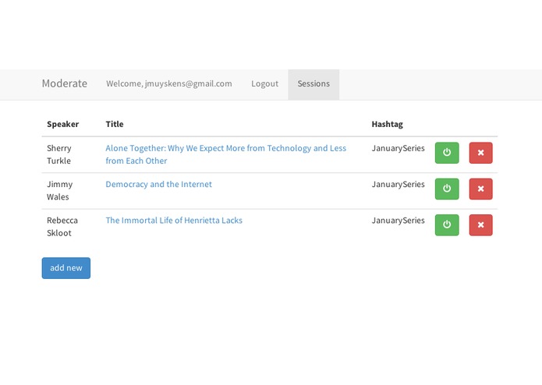Viewport: 542px width, 385px height.
Task: Activate the Sherry Turkle session power button
Action: pyautogui.click(x=447, y=153)
